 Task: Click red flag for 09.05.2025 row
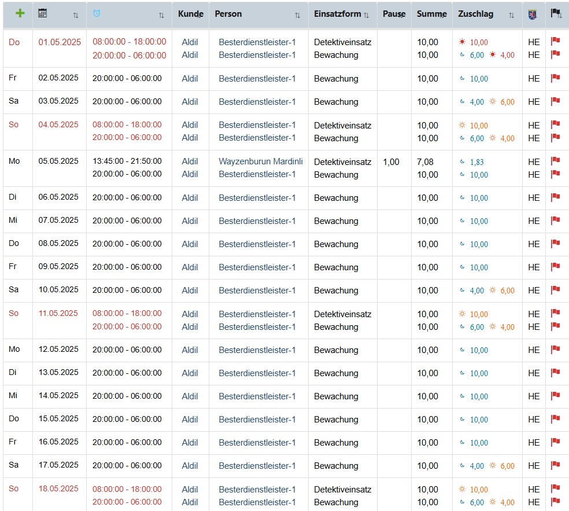coord(555,267)
